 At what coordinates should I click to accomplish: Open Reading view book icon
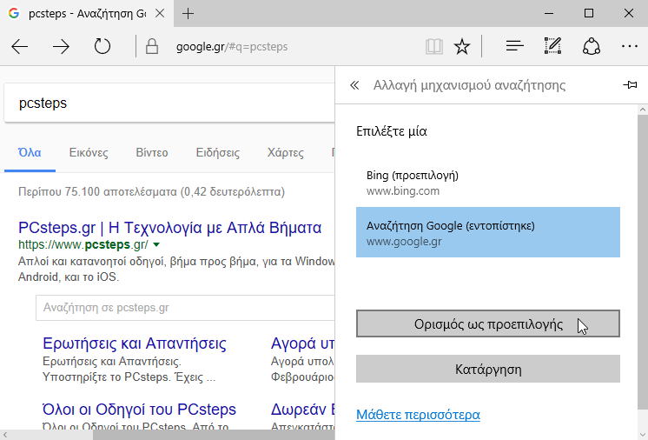point(434,47)
